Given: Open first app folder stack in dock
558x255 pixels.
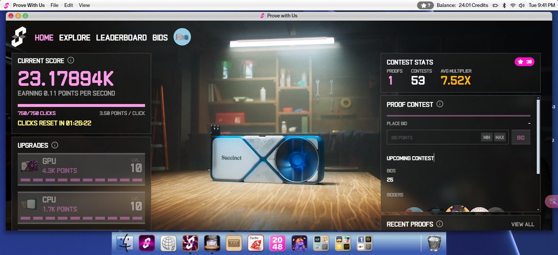Looking at the screenshot, I should coord(320,243).
